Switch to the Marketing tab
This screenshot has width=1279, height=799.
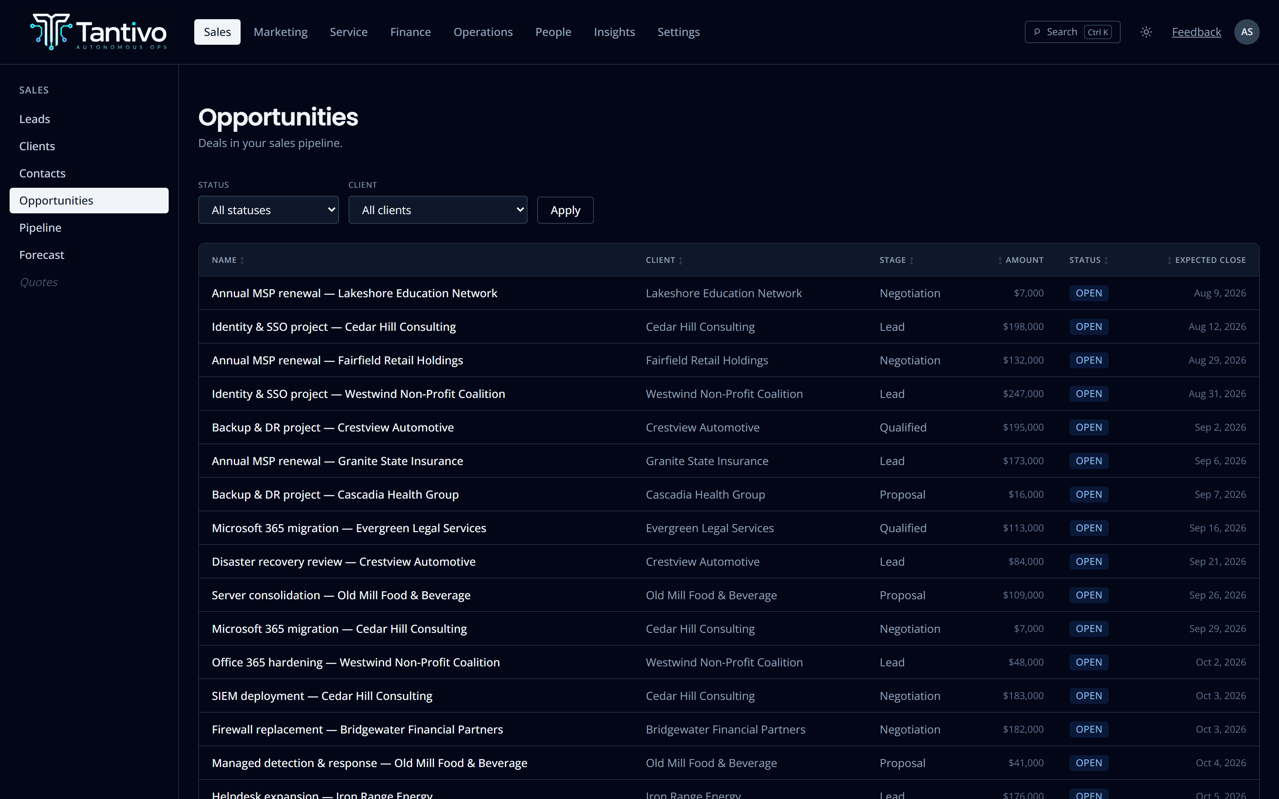pos(281,32)
